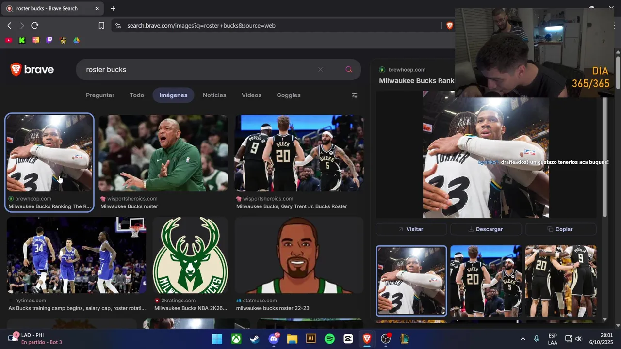Open the YouTube bookmark
621x349 pixels.
point(8,40)
